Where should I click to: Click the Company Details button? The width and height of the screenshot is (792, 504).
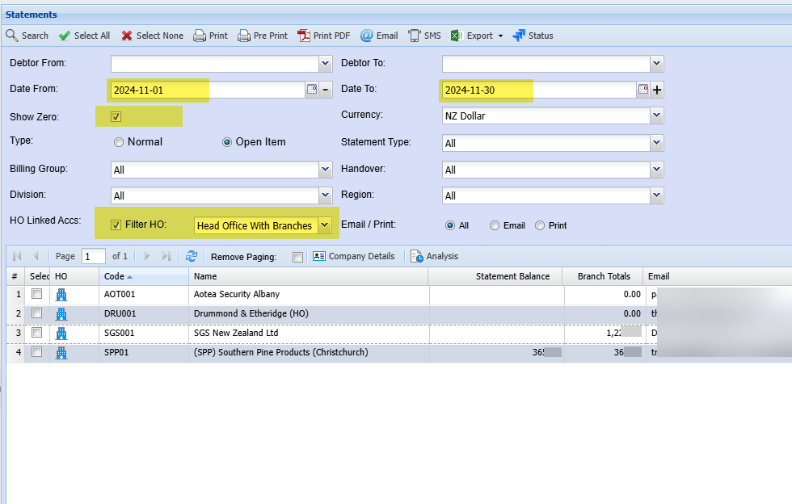coord(353,256)
